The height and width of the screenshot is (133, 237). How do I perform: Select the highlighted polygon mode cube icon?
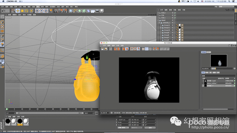coord(2,45)
